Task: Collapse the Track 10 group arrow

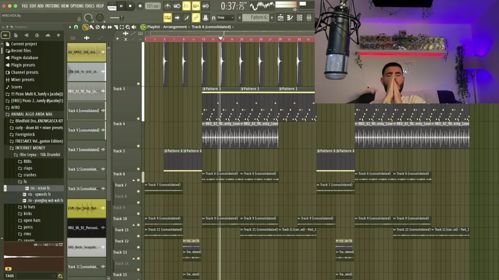Action: [x=133, y=225]
